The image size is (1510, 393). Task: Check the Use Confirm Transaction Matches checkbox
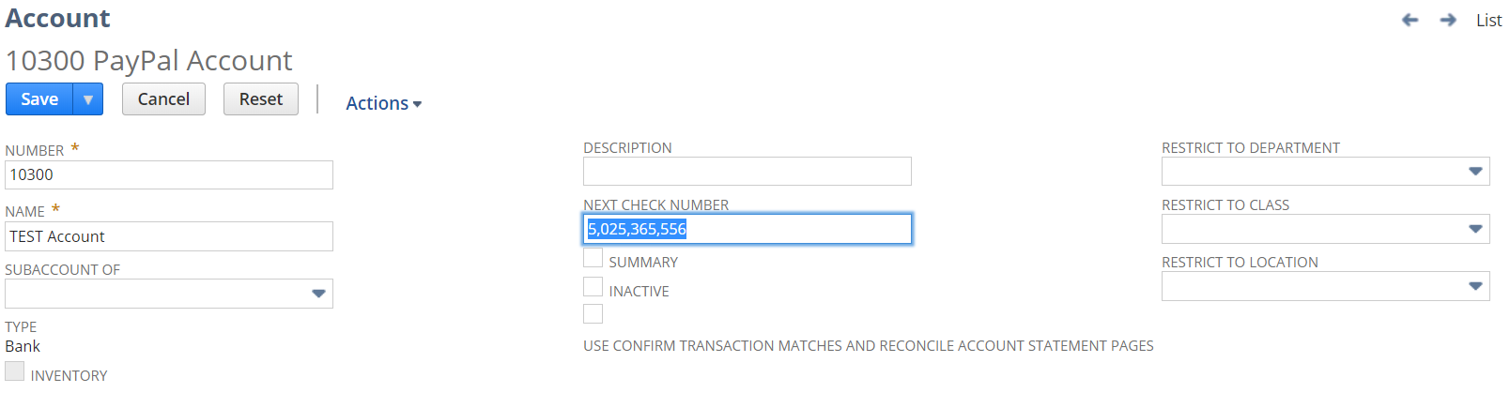593,314
